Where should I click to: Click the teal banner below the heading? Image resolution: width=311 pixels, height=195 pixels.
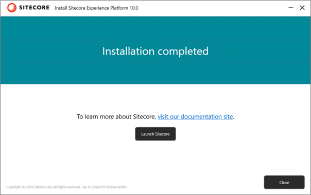[x=155, y=72]
